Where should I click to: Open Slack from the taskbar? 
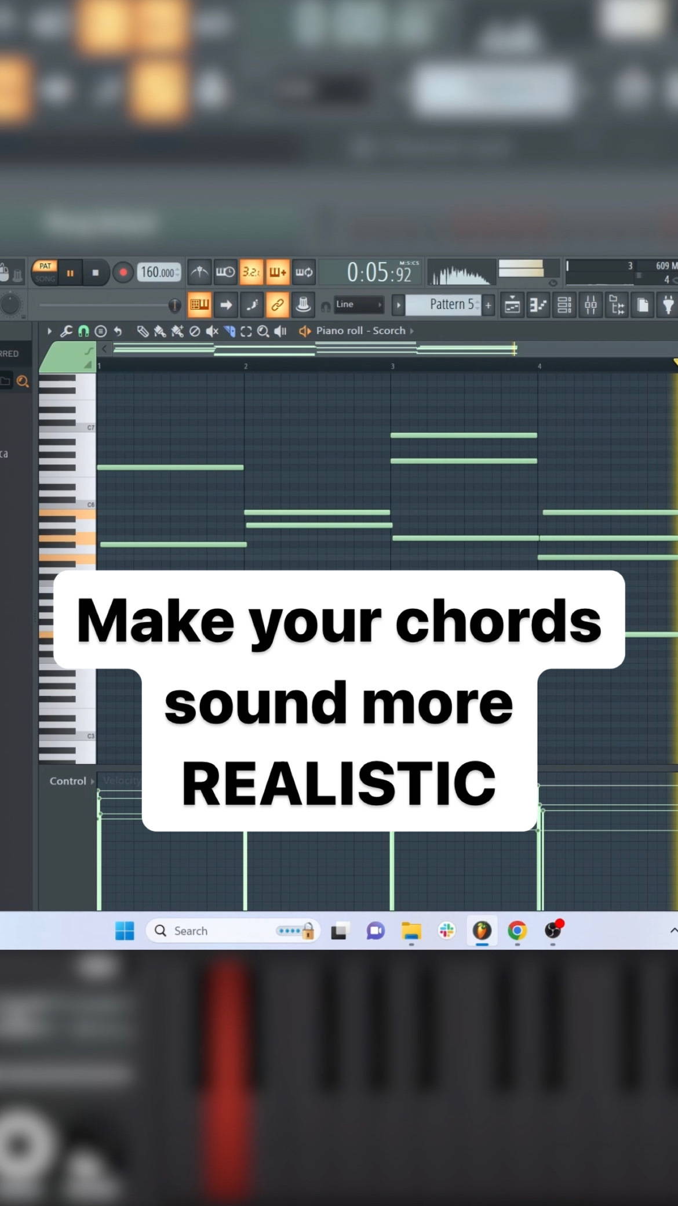(x=447, y=931)
